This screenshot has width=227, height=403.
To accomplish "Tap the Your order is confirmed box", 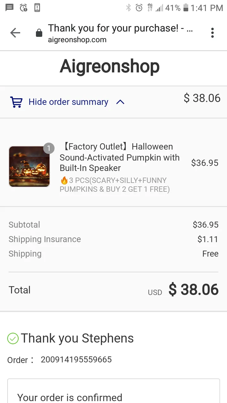I will pos(113,391).
